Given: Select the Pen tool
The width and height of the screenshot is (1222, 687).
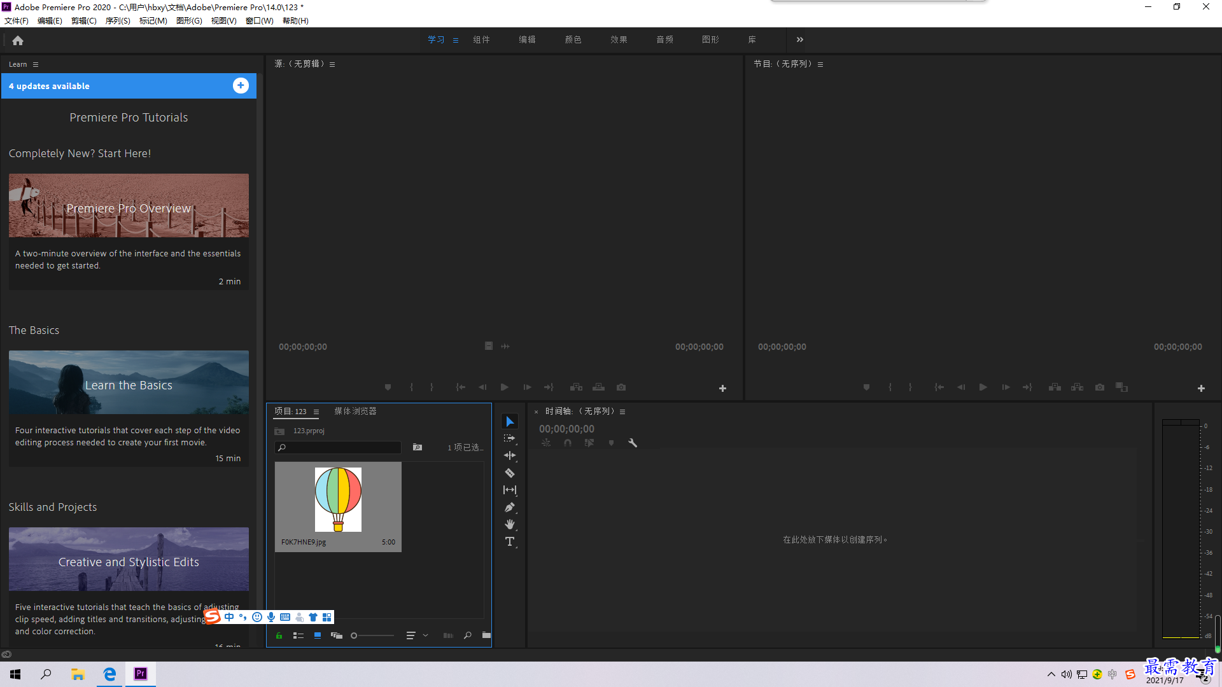Looking at the screenshot, I should [x=510, y=508].
